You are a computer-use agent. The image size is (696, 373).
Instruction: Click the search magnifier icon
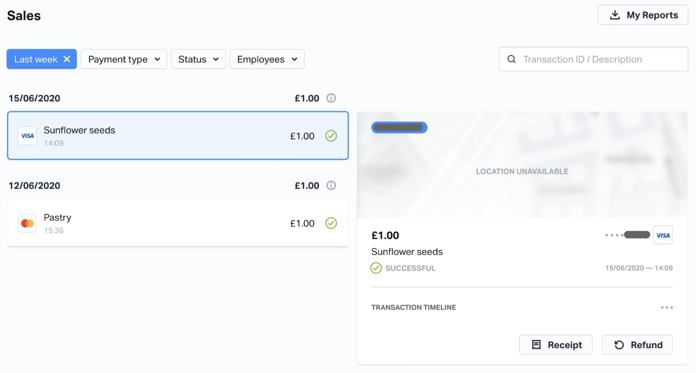tap(512, 59)
